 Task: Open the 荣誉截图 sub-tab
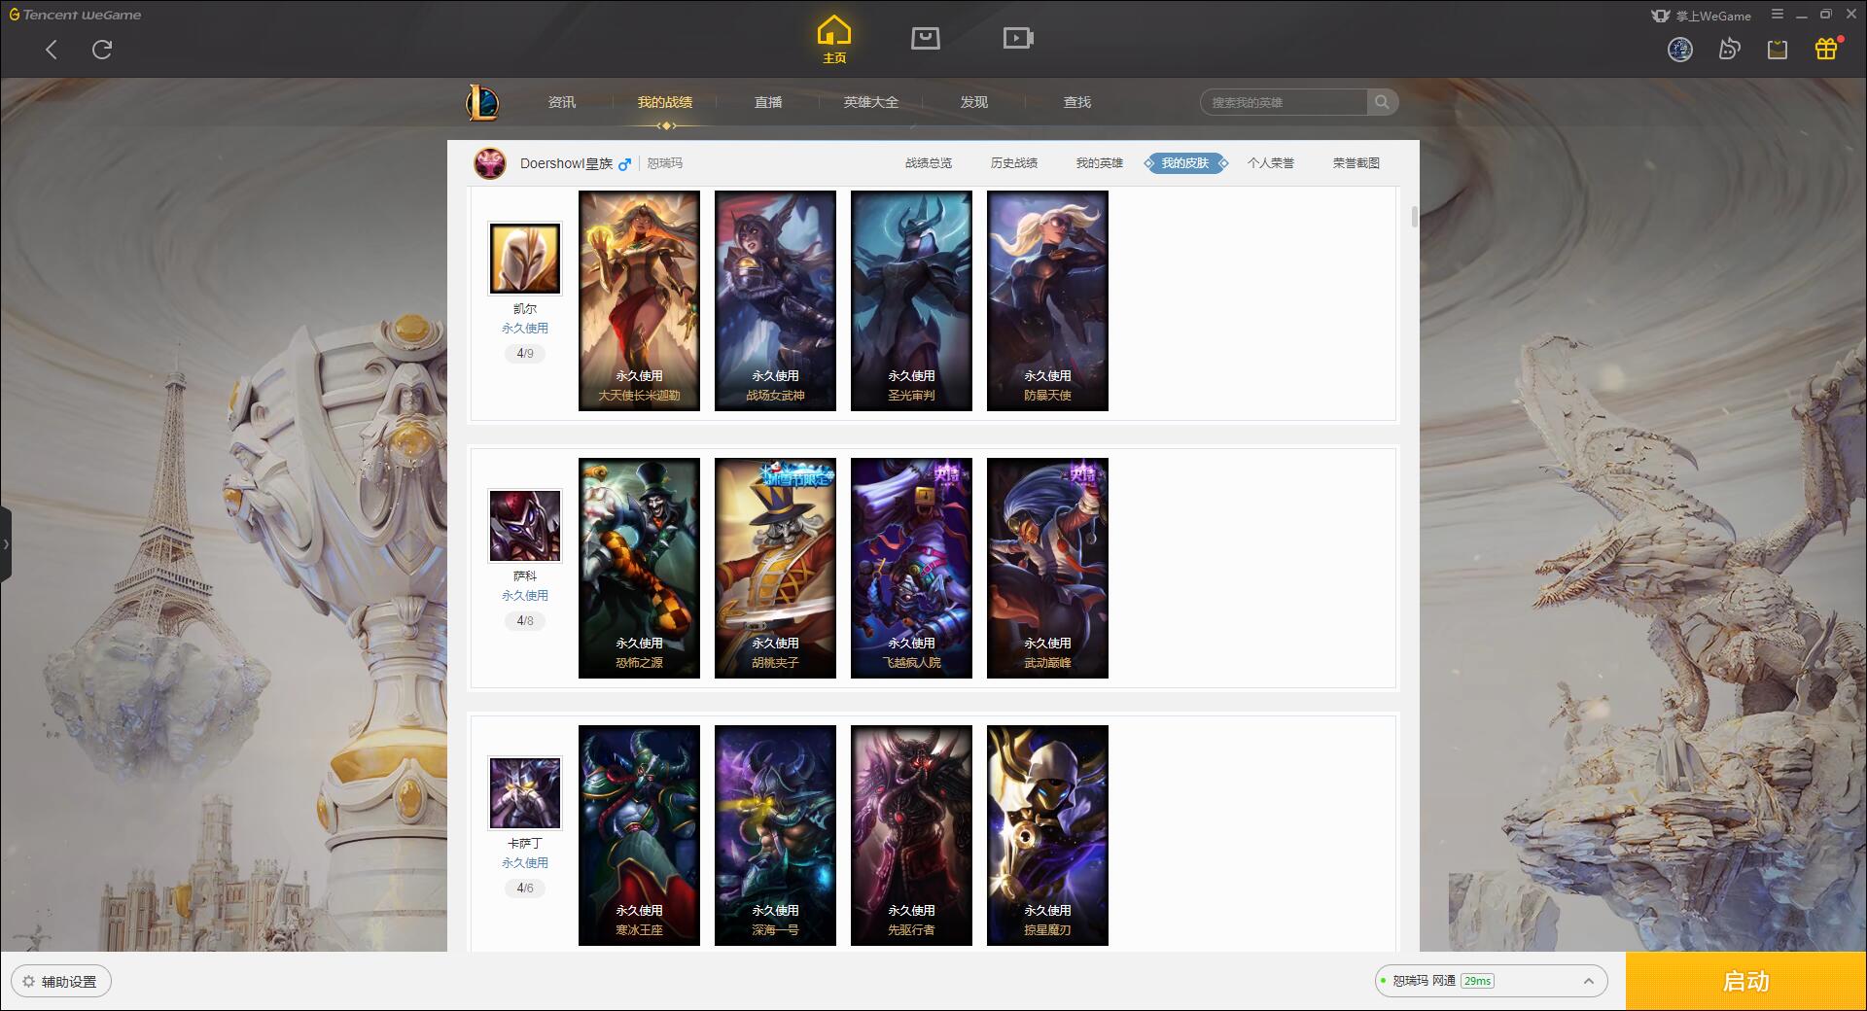click(1356, 163)
